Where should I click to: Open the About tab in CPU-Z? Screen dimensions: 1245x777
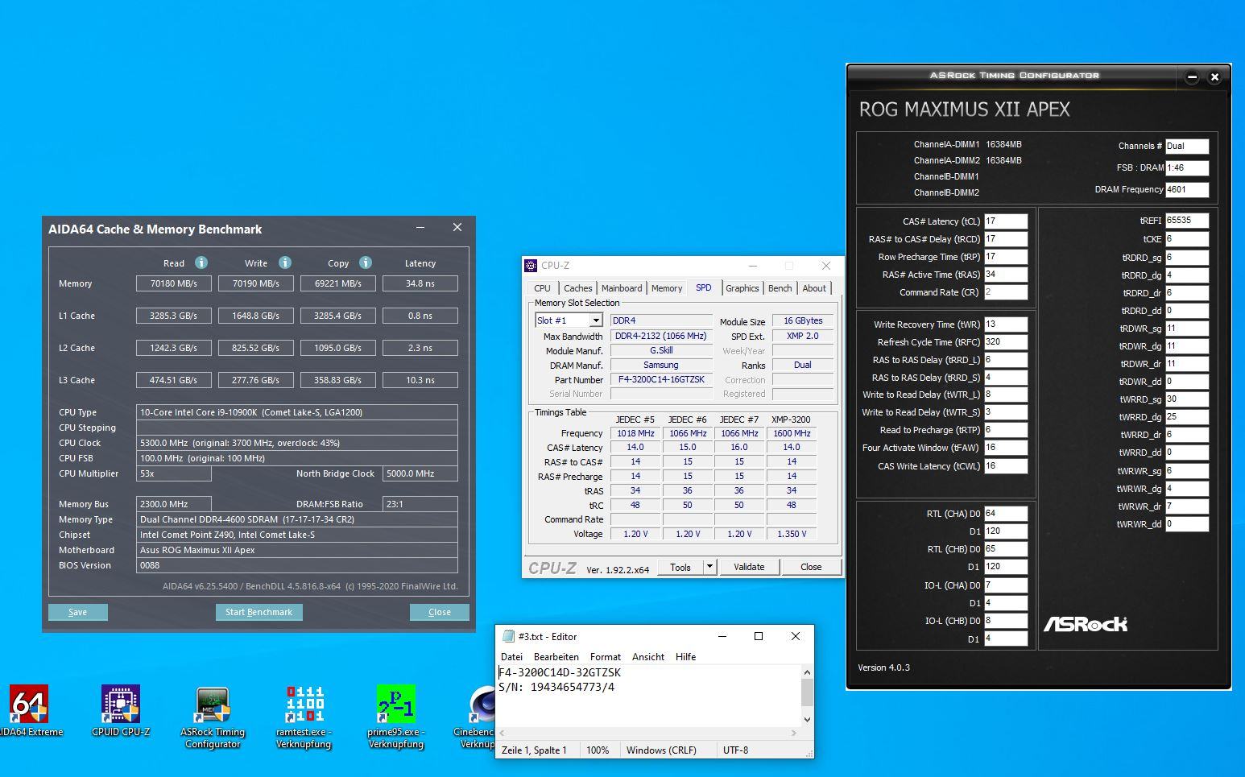point(814,288)
